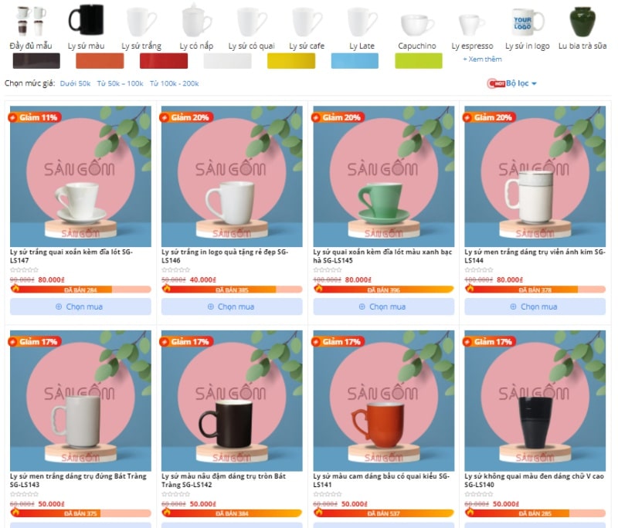Open the 'Ly có nắp' category icon
Image resolution: width=618 pixels, height=528 pixels.
(x=196, y=20)
